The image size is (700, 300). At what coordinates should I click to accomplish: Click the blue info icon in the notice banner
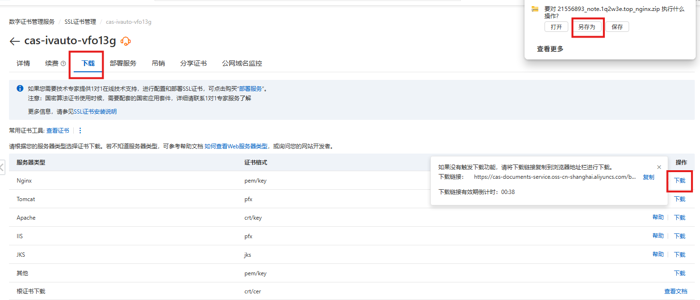(x=20, y=88)
